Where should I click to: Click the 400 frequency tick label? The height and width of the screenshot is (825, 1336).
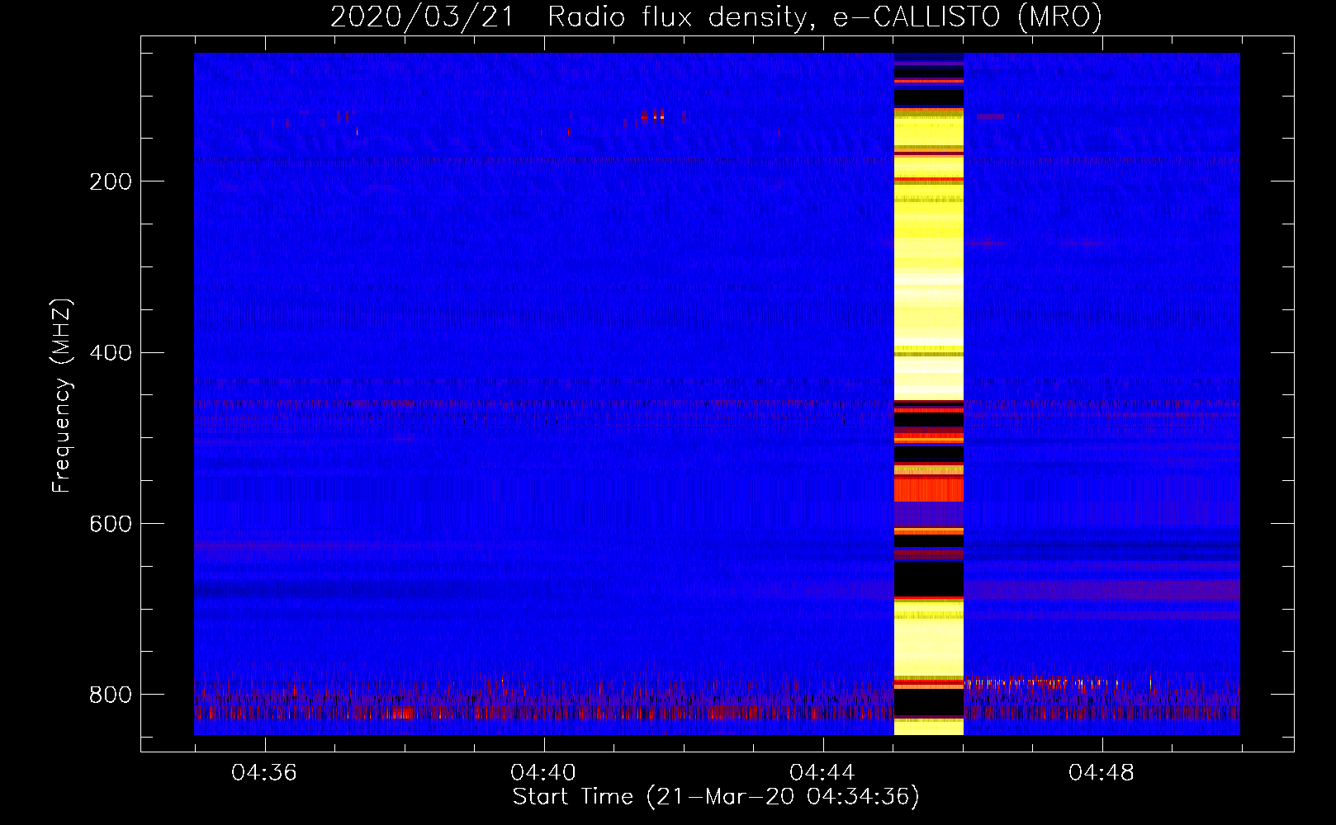[111, 353]
